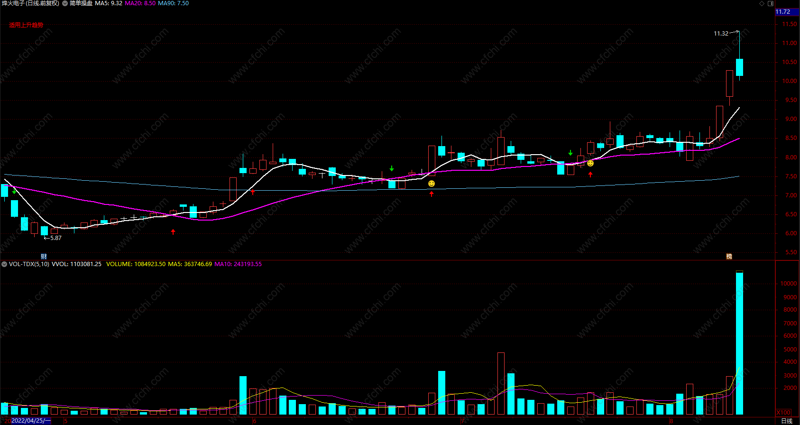Click the volume MA5: 363746.69 label

coord(190,264)
